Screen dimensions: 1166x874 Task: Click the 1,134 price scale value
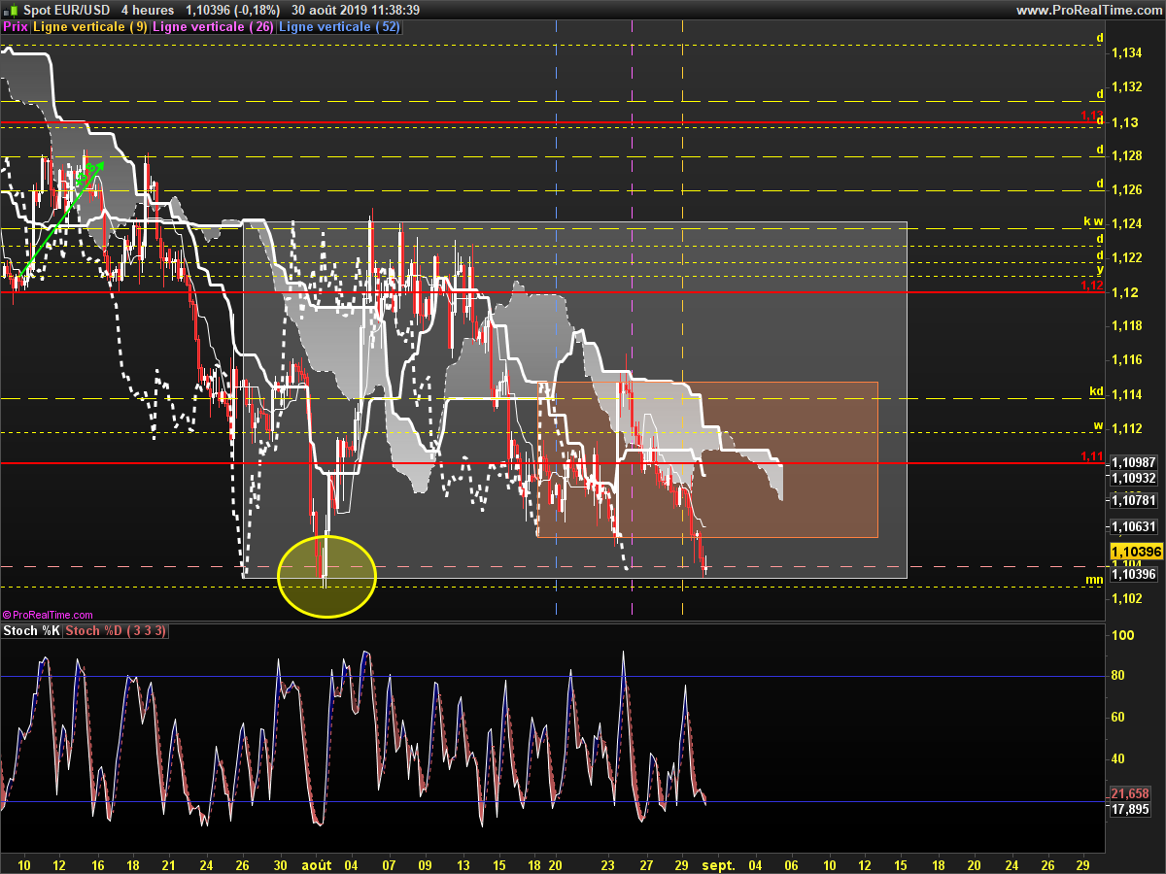click(x=1127, y=52)
